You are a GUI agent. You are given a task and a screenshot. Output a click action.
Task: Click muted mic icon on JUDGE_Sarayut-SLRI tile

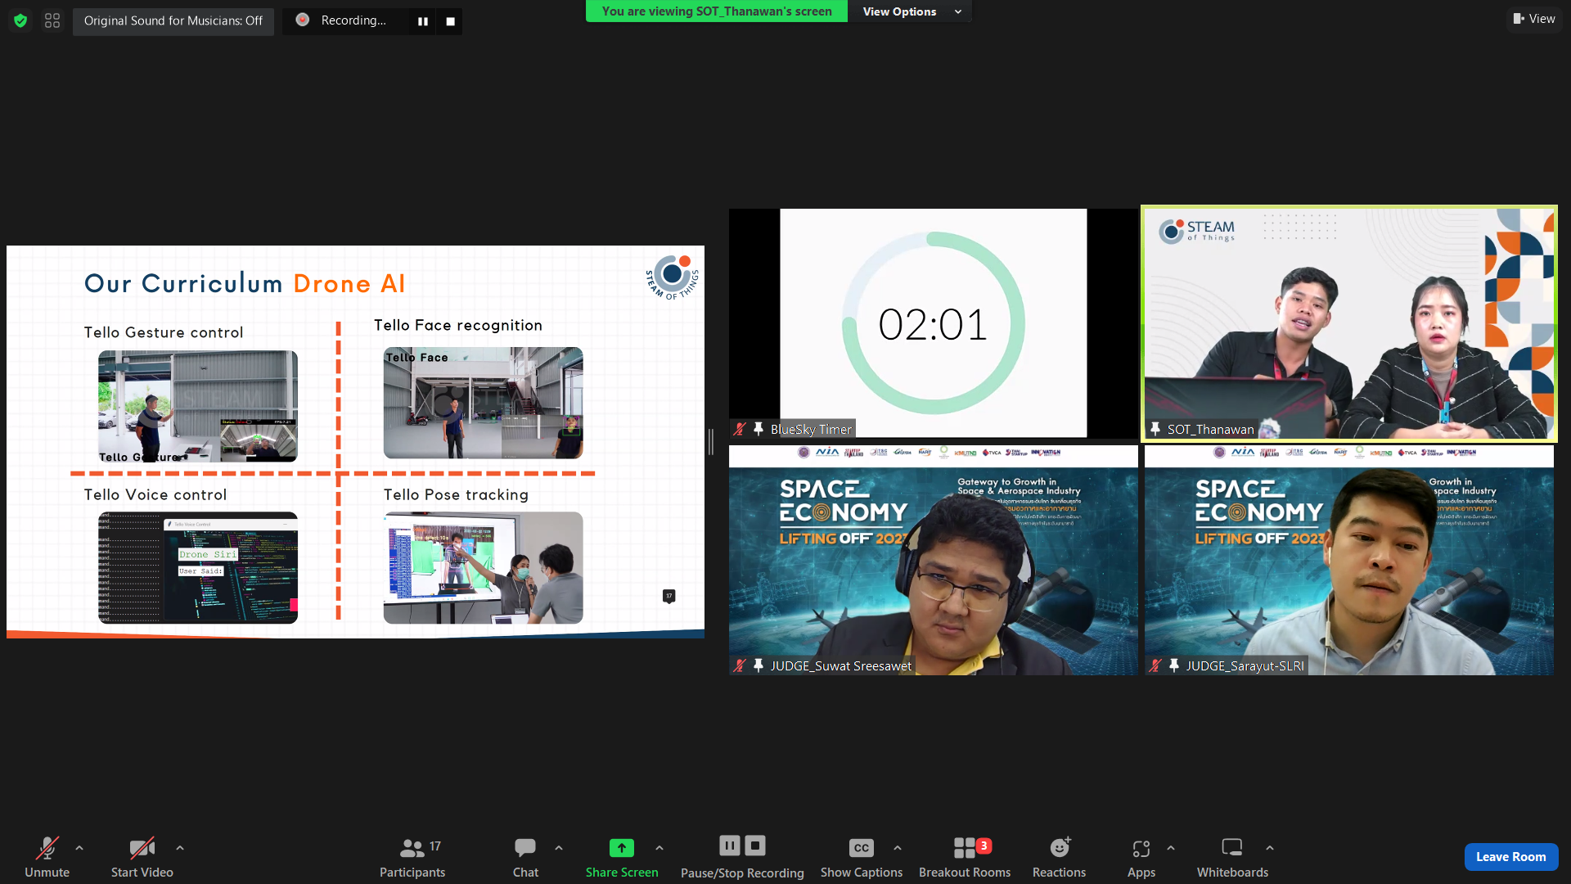coord(1155,665)
